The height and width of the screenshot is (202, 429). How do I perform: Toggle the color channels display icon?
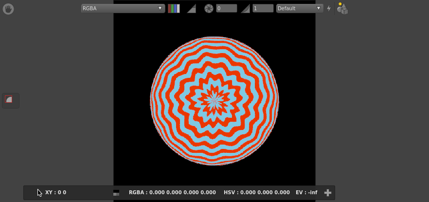pyautogui.click(x=174, y=8)
